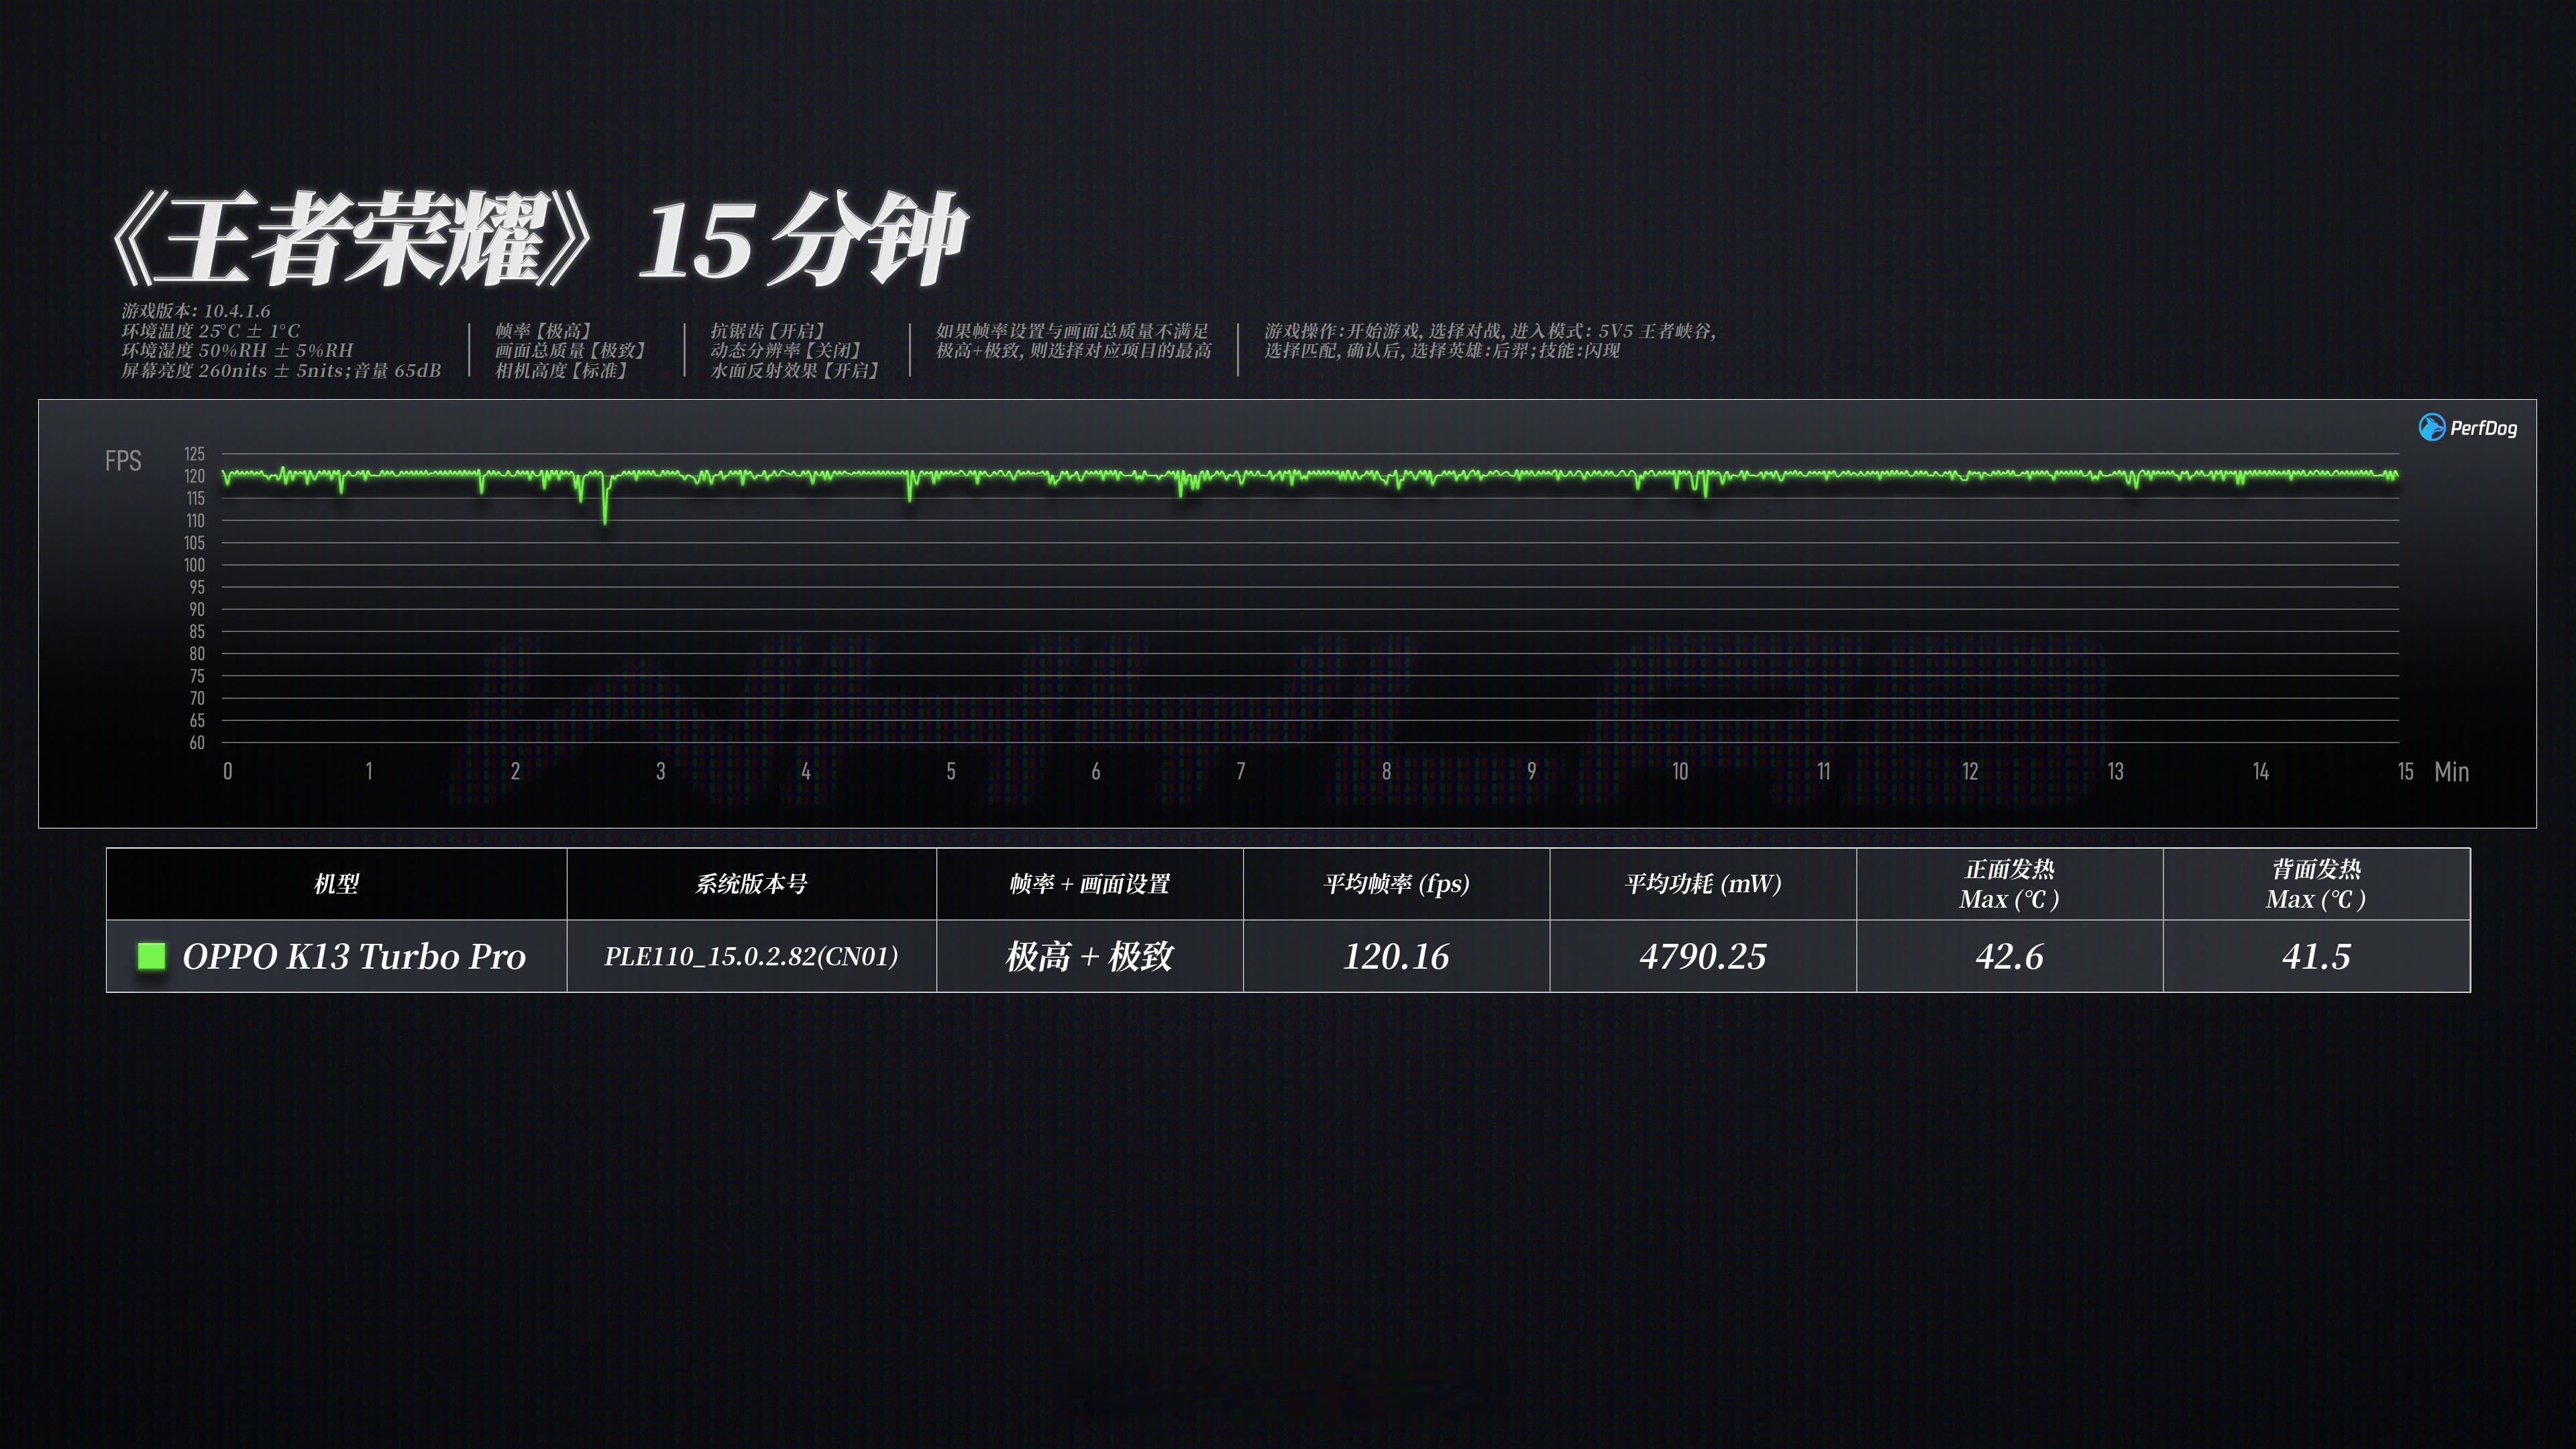This screenshot has width=2576, height=1449.
Task: Click the setting 动态分辨率【关闭】
Action: click(x=786, y=350)
